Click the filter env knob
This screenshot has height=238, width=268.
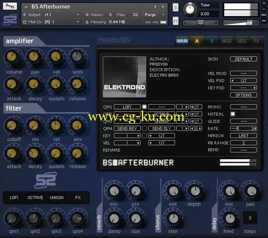(77, 125)
